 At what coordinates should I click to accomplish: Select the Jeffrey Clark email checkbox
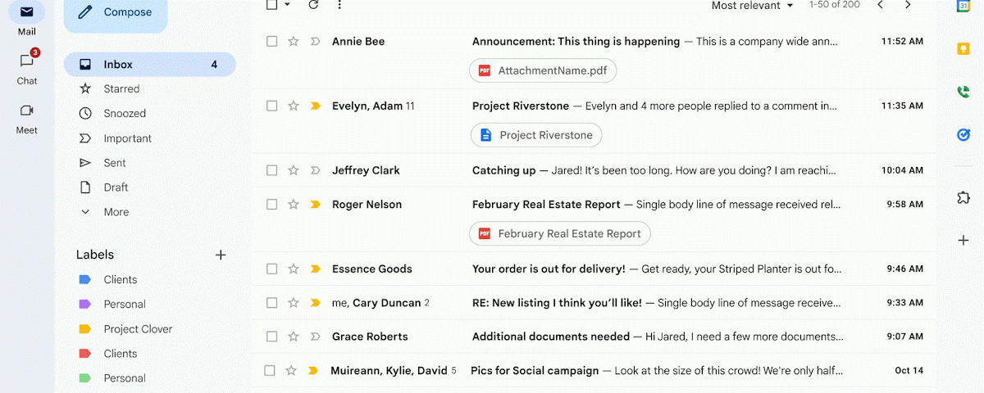pos(272,170)
